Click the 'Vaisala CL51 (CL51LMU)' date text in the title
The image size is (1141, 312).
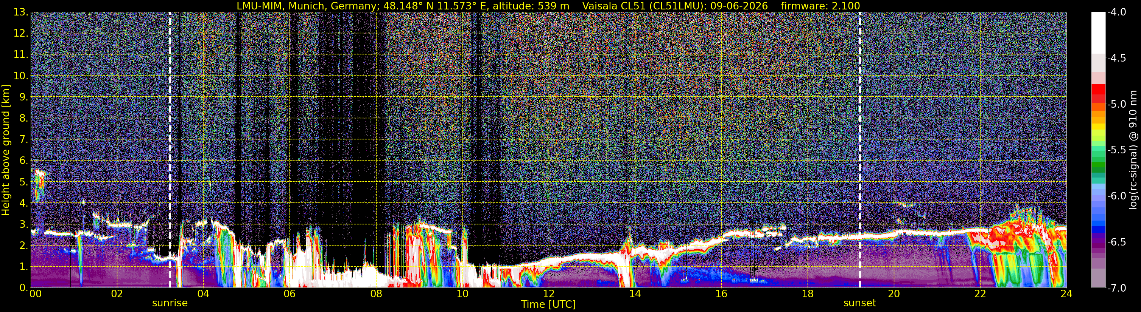675,6
